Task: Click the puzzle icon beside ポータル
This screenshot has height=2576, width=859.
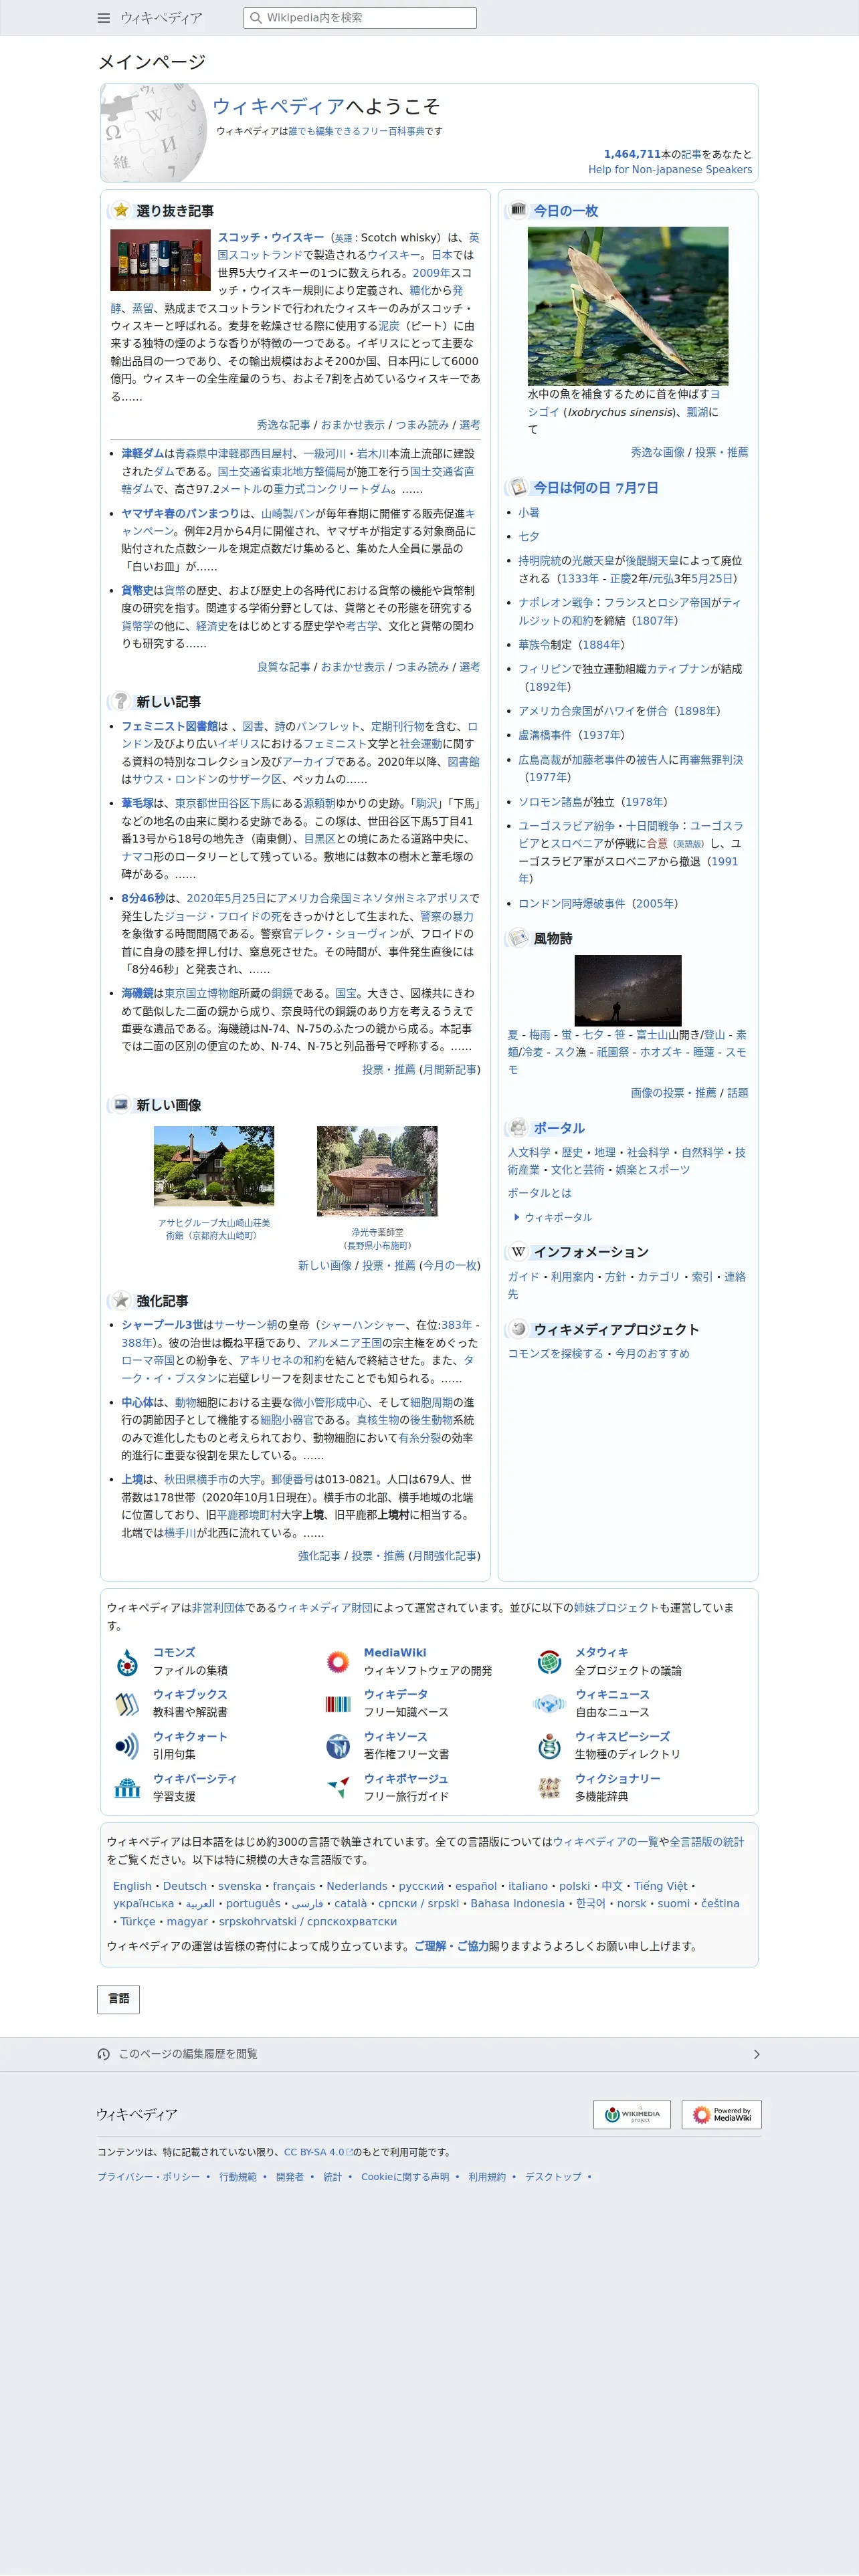Action: click(x=517, y=1127)
